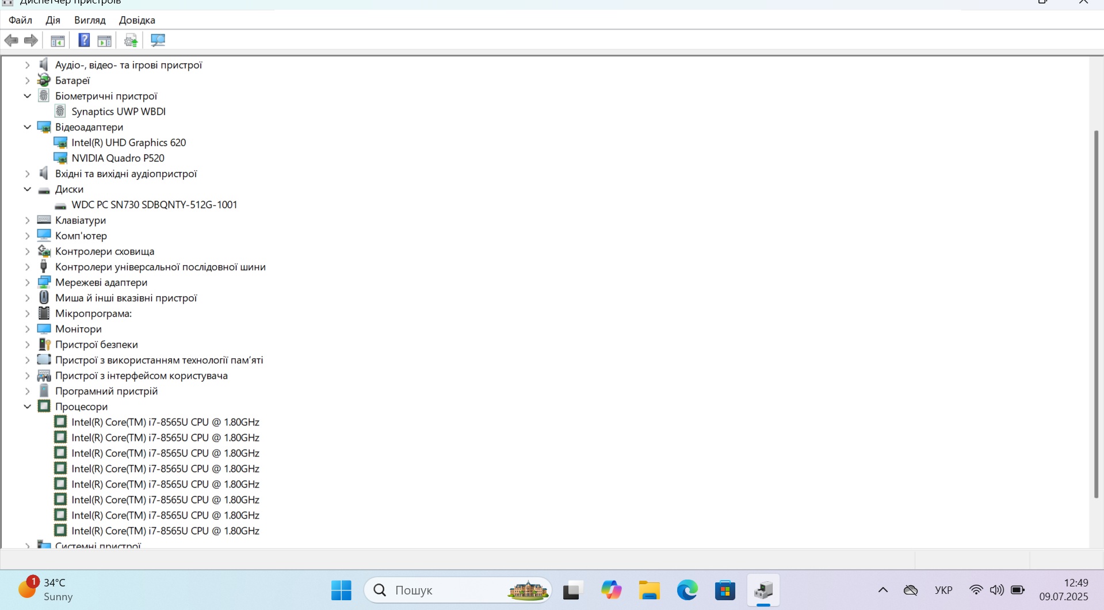Select Synaptics UWP WBDI device
This screenshot has height=610, width=1104.
click(119, 112)
